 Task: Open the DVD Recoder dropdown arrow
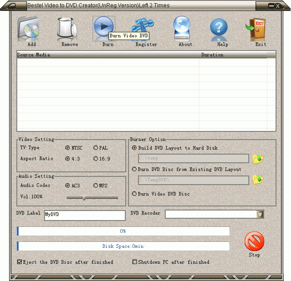click(260, 214)
